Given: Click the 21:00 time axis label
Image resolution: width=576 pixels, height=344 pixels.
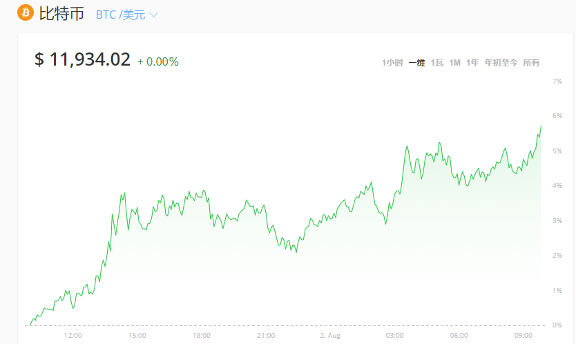Looking at the screenshot, I should (x=266, y=335).
